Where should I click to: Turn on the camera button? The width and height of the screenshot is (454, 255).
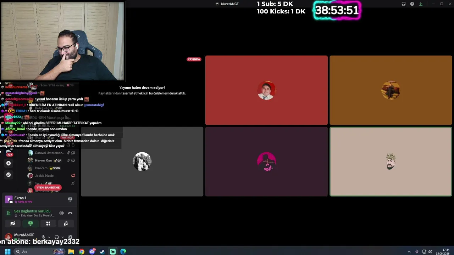13,223
